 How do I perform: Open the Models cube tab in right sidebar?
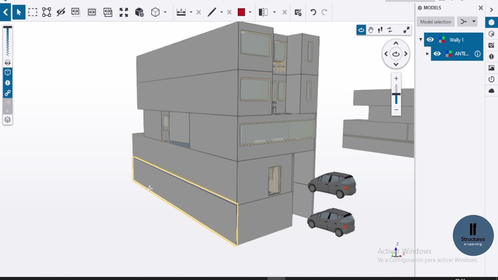pos(491,23)
